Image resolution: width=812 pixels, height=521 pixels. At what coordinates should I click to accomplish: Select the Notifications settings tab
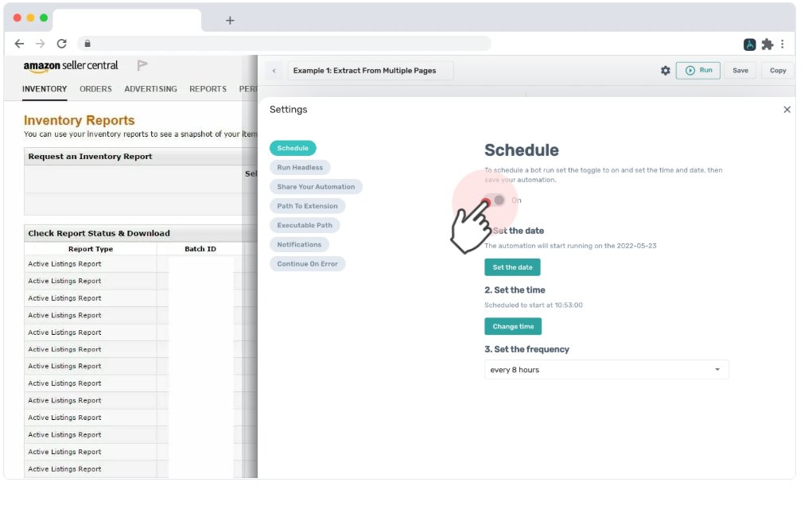click(x=299, y=244)
